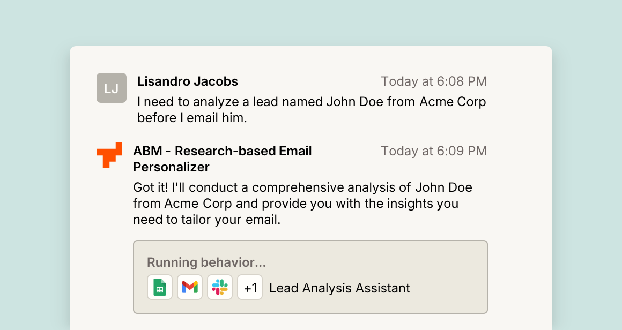The width and height of the screenshot is (622, 330).
Task: Click the "before I email him." text
Action: (x=192, y=118)
